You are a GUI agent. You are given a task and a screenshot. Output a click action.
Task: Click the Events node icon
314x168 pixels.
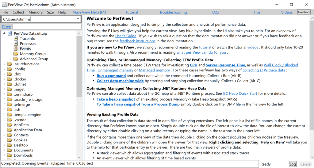pyautogui.click(x=16, y=49)
